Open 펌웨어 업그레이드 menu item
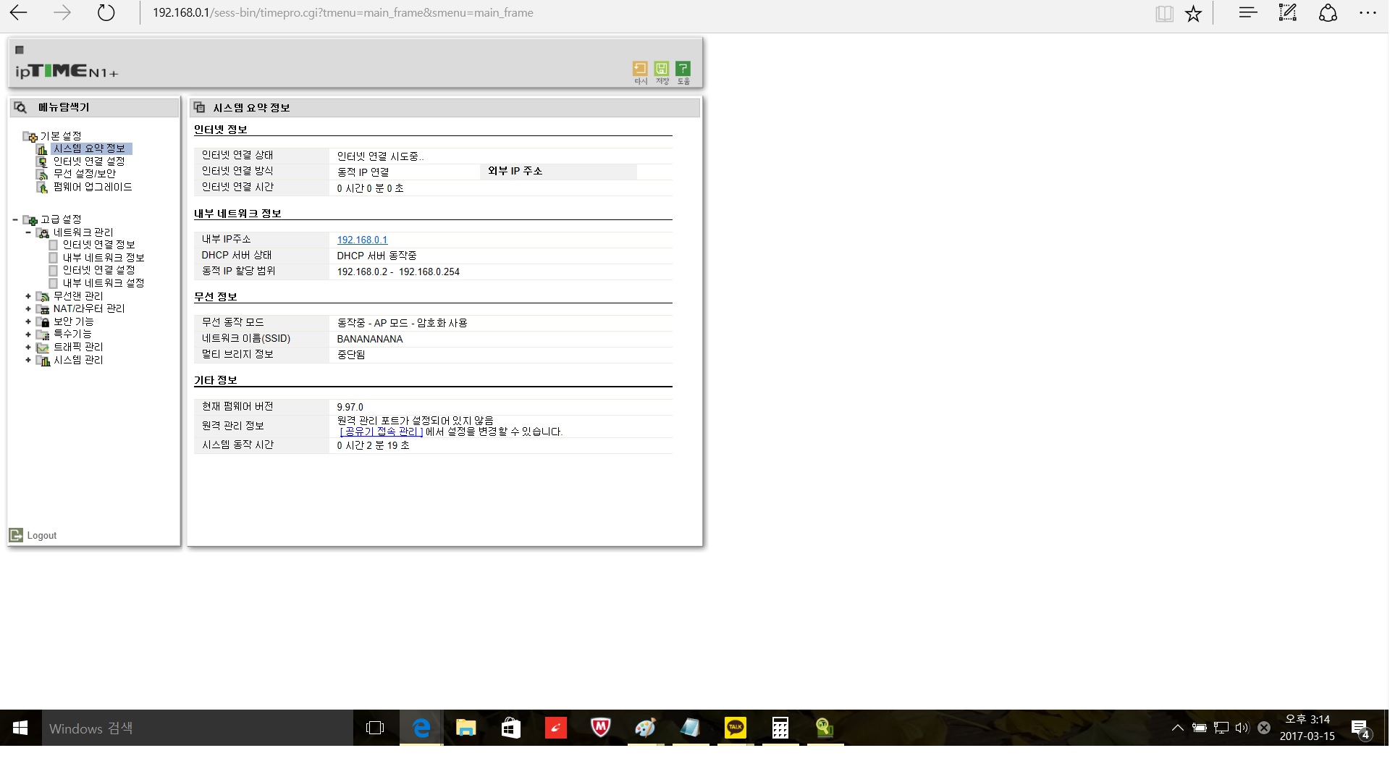The image size is (1390, 782). 93,187
